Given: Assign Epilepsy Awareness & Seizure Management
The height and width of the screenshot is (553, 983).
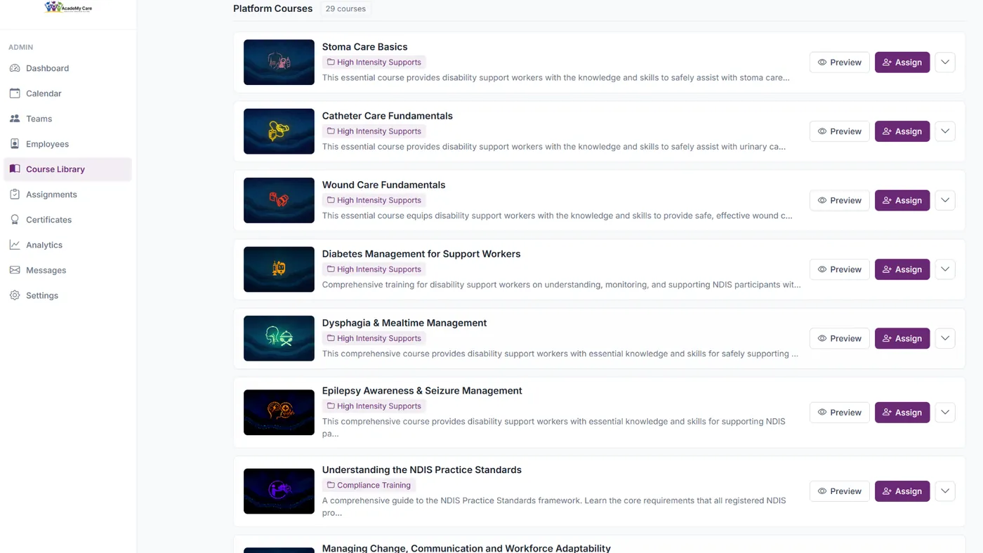Looking at the screenshot, I should 902,413.
